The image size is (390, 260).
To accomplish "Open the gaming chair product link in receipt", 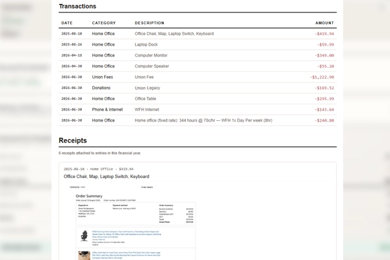I will pos(127,234).
